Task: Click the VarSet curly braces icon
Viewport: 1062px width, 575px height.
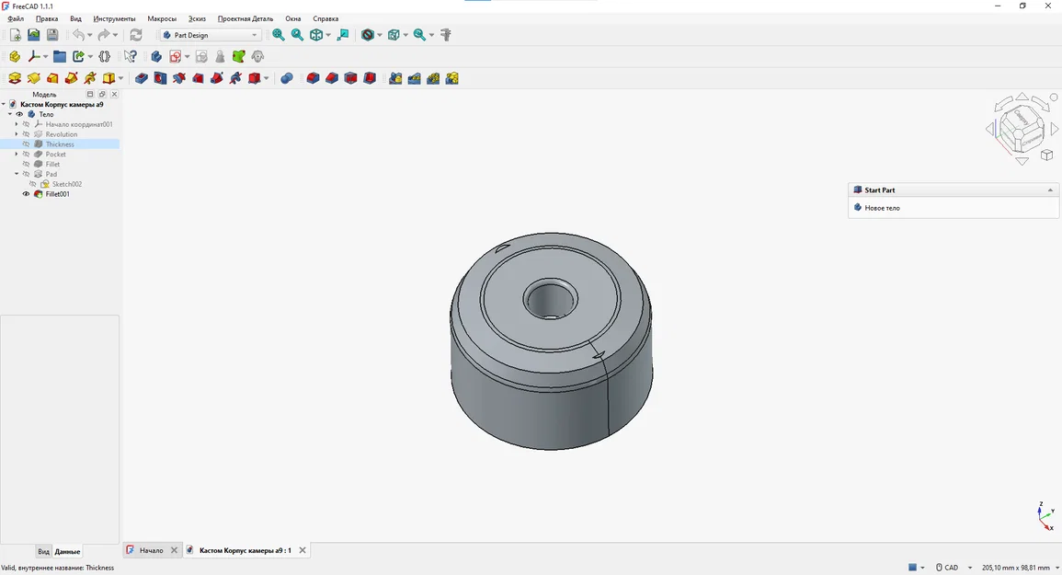Action: point(104,57)
